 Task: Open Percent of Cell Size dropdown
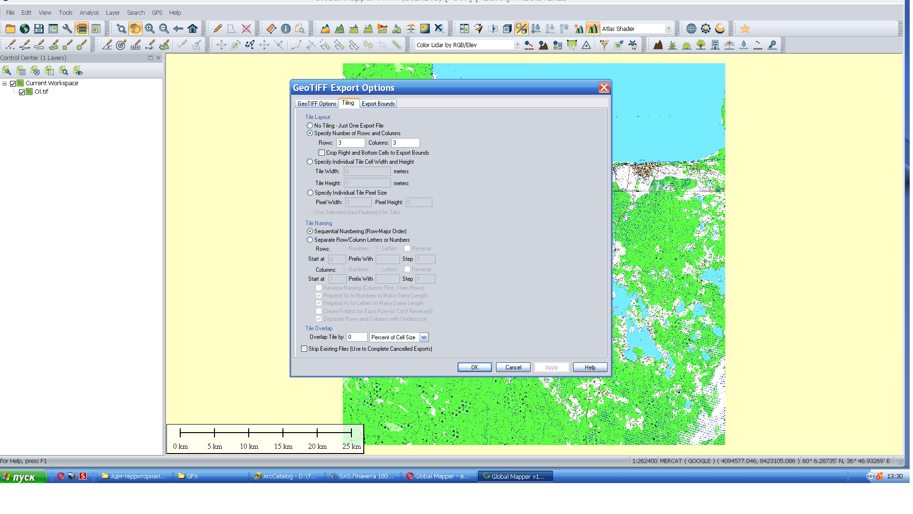[424, 337]
